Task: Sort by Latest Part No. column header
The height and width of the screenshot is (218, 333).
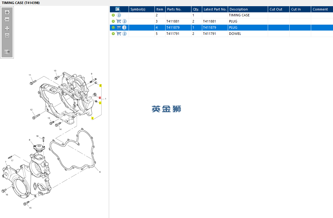Action: tap(215, 9)
